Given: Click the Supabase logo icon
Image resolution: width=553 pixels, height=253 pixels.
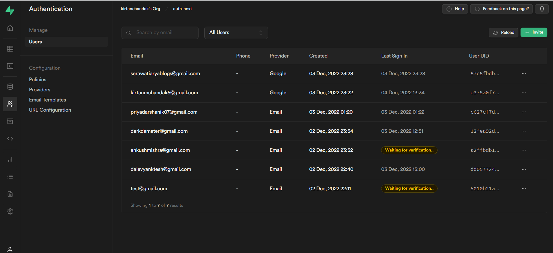Looking at the screenshot, I should (10, 10).
